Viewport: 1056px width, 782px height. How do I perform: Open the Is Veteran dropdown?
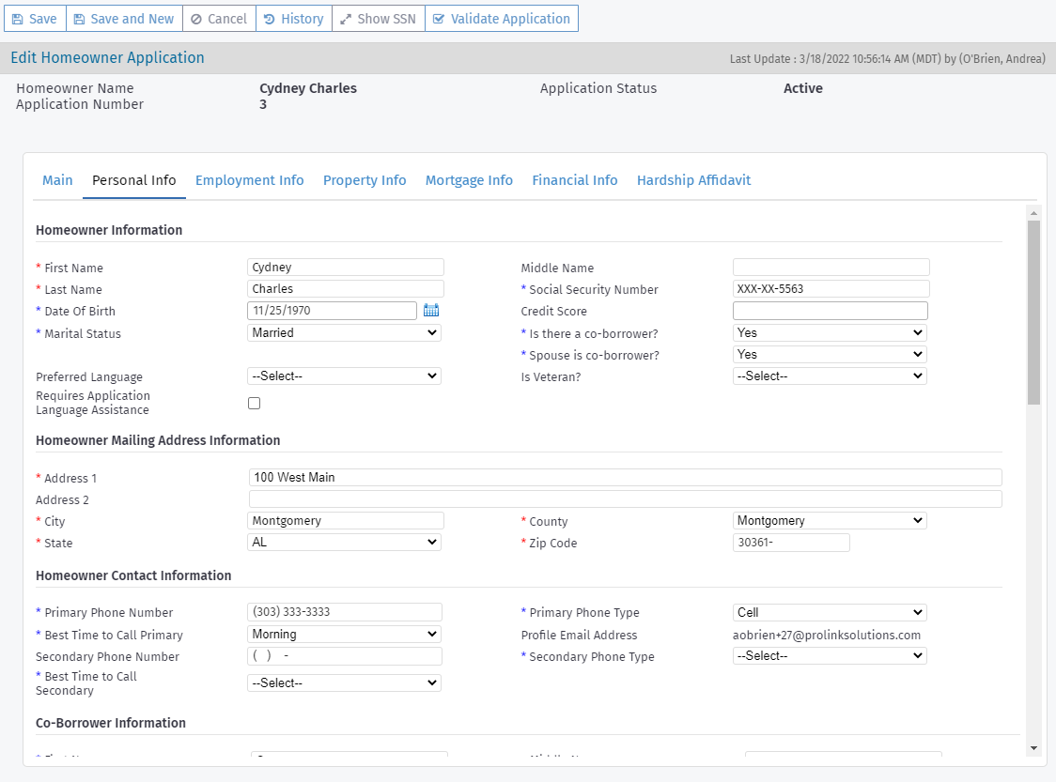click(829, 376)
